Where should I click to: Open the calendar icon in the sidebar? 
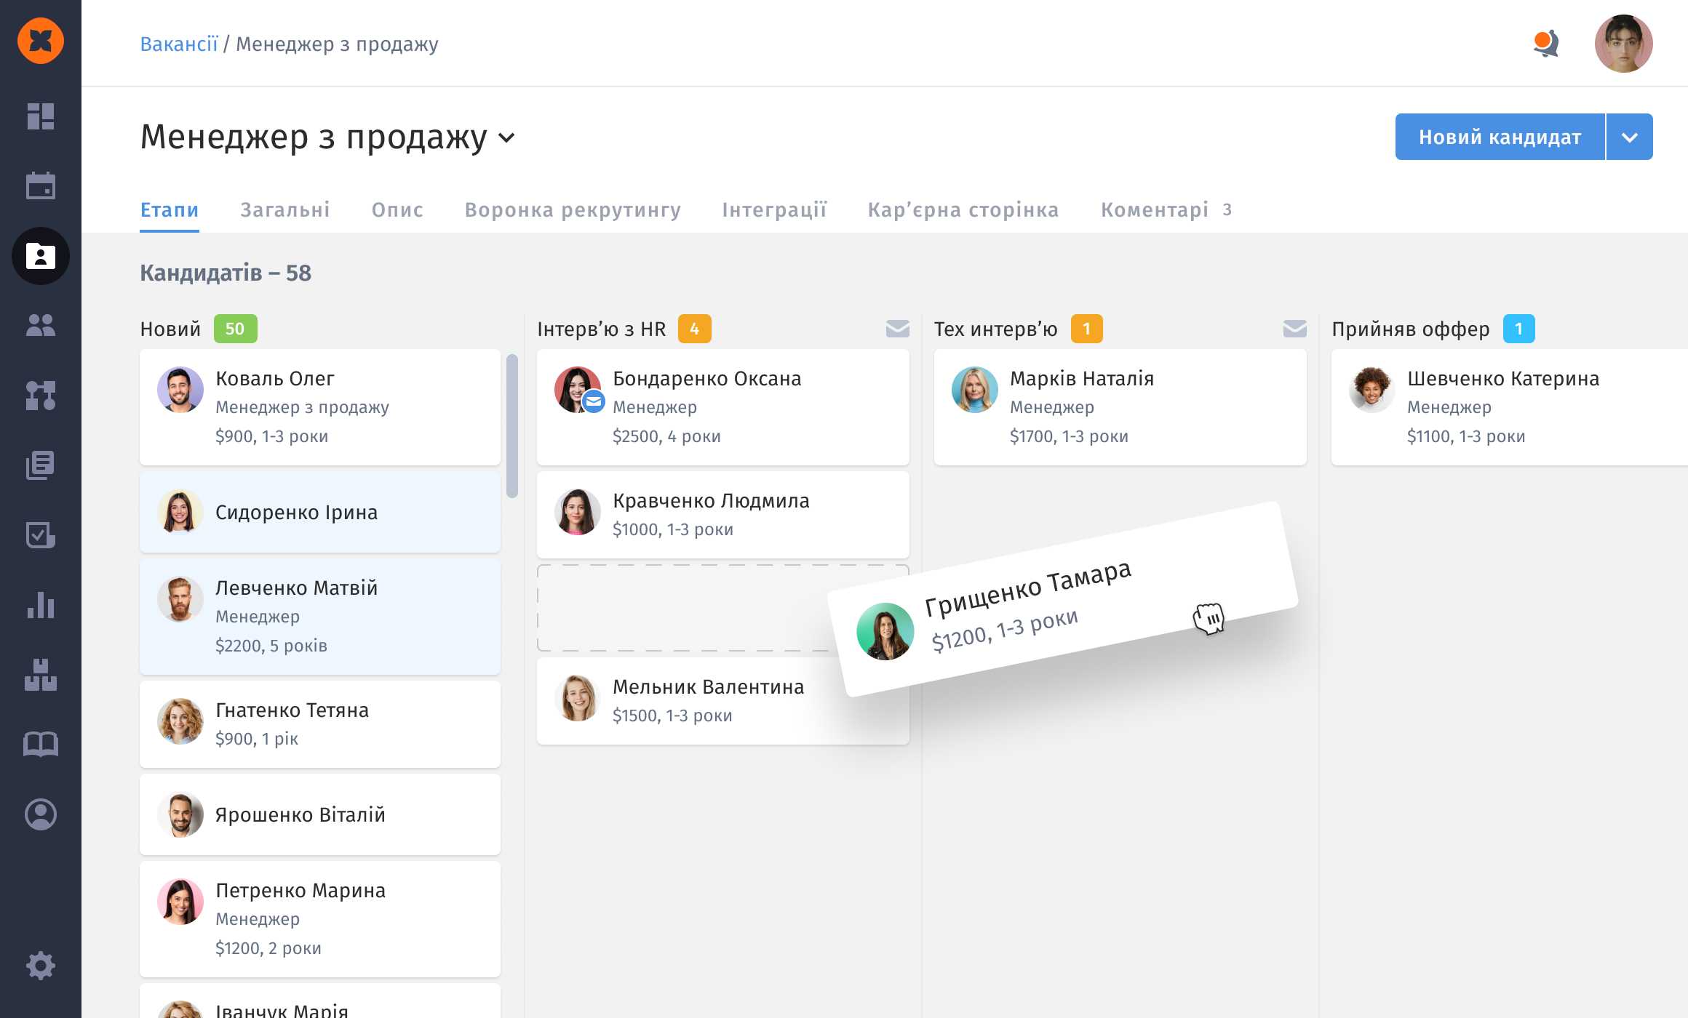[41, 186]
